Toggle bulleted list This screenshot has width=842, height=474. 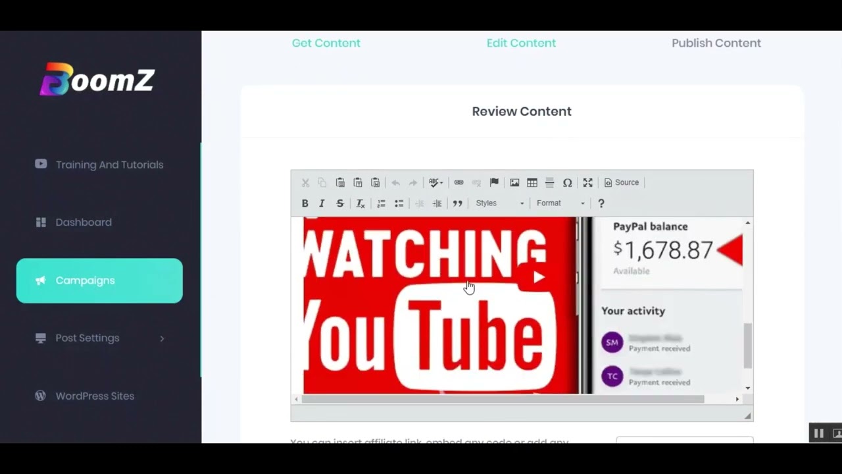coord(399,203)
